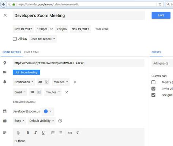Open visibility help question mark icon
This screenshot has height=146, width=173.
60,121
